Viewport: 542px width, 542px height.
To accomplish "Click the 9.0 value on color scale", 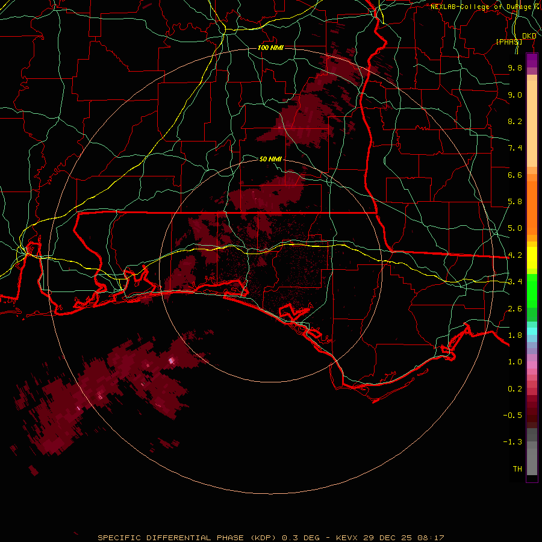I will coord(515,95).
